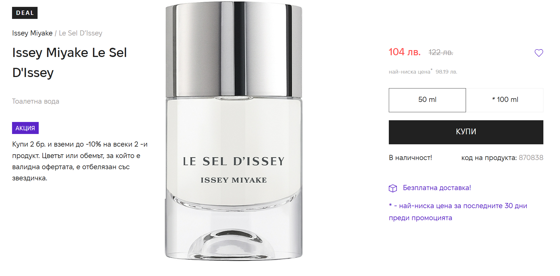The height and width of the screenshot is (276, 560).
Task: Add product to wishlist with heart icon
Action: 539,53
